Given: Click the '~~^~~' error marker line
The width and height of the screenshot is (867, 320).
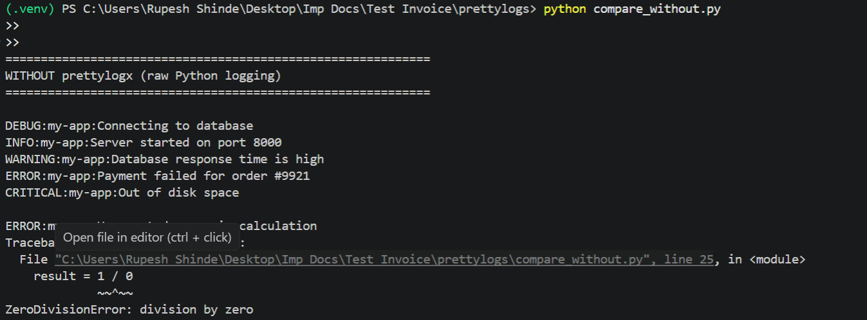Looking at the screenshot, I should (x=115, y=293).
